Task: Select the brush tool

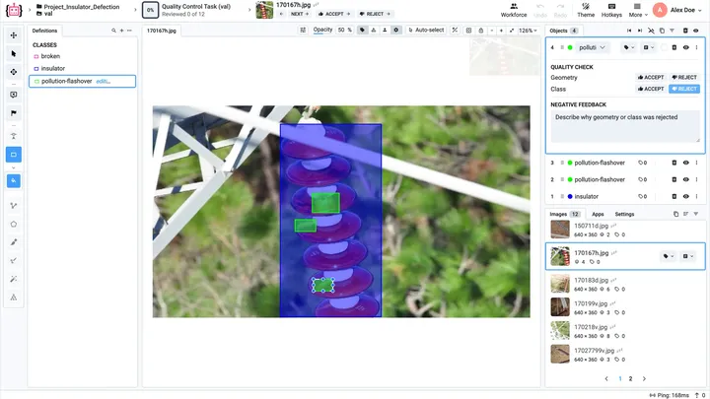Action: (x=14, y=242)
